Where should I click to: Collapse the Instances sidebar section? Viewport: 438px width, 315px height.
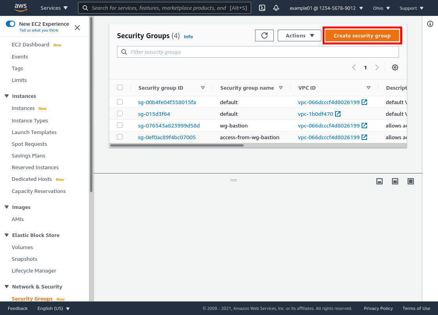pyautogui.click(x=7, y=96)
